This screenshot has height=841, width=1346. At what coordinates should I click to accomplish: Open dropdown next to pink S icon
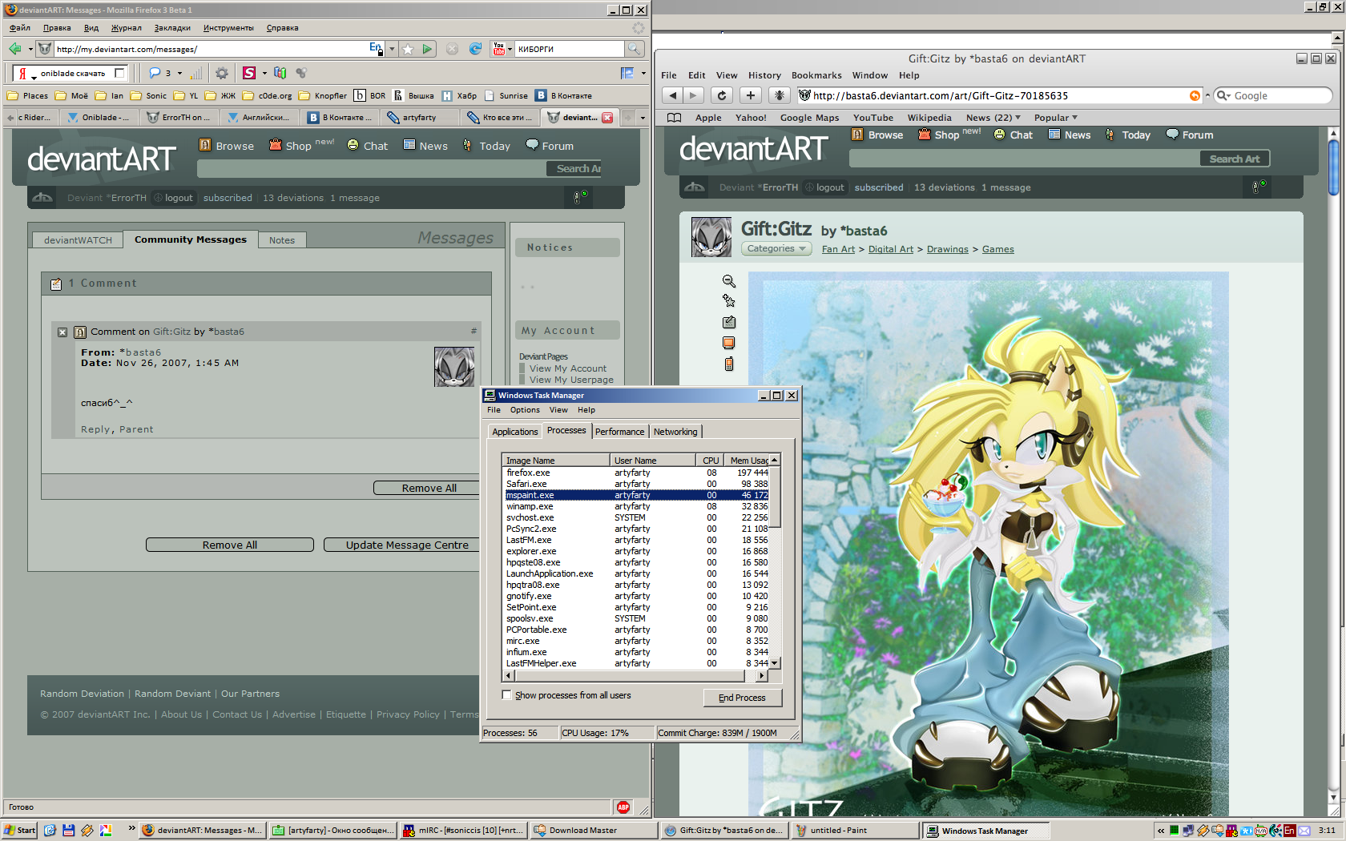[264, 73]
